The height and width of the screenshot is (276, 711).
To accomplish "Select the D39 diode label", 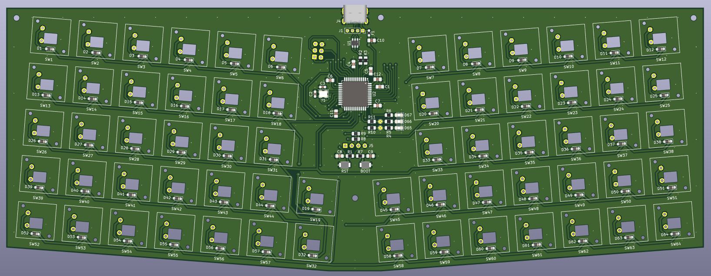I will 28,186.
